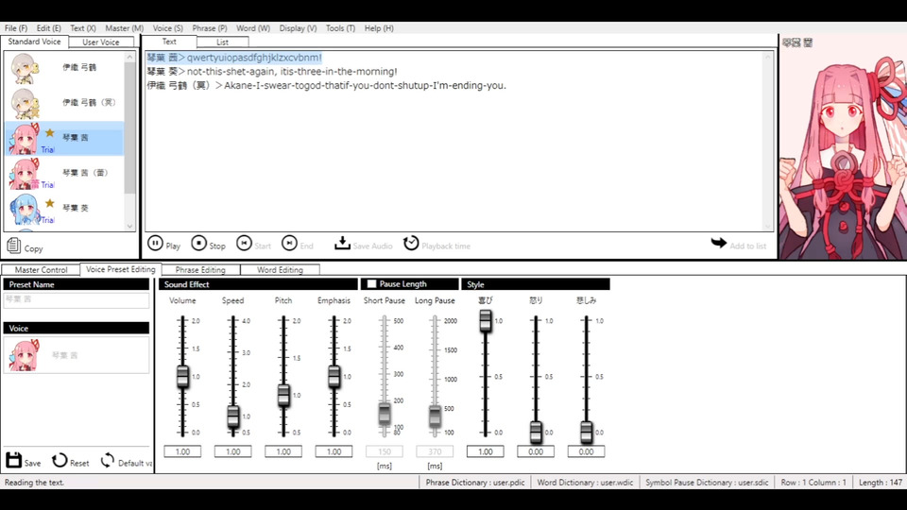Click the highlighted qwertyuiop text line
The image size is (907, 510).
coord(234,58)
